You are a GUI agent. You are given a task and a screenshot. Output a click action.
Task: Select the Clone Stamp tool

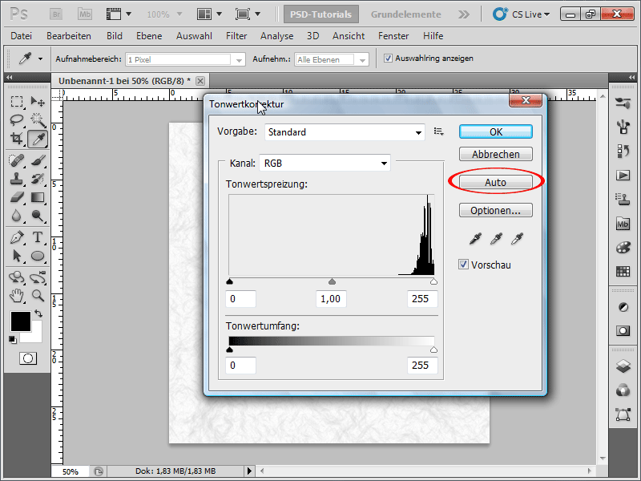pos(16,179)
